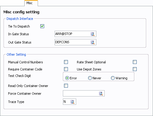
Task: Open lookup for Out Gate Status
Action: pos(93,42)
